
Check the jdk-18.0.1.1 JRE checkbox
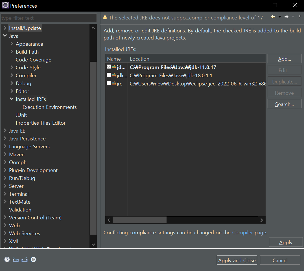(x=109, y=75)
